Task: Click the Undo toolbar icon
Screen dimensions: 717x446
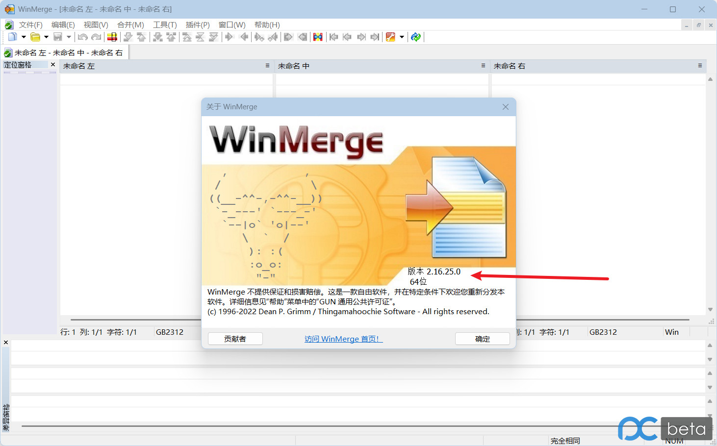Action: click(x=82, y=37)
